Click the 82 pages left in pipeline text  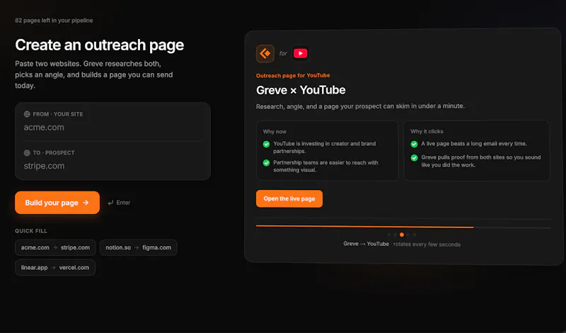pos(54,21)
